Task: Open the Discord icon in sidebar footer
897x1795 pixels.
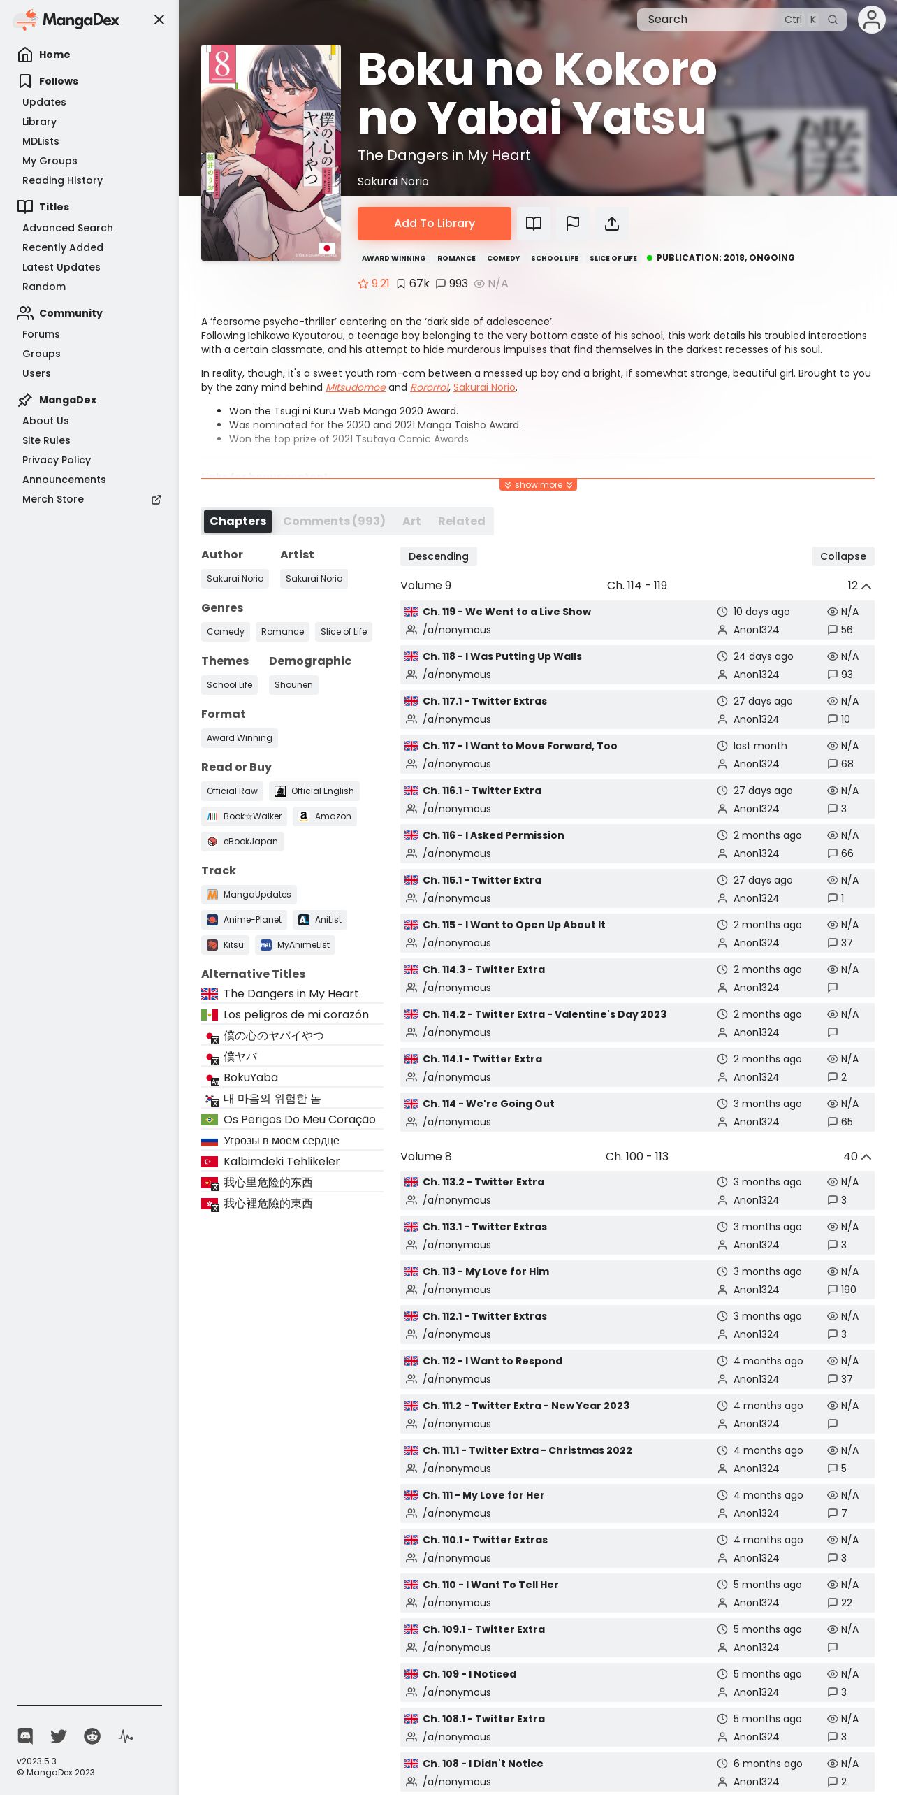Action: 25,1736
